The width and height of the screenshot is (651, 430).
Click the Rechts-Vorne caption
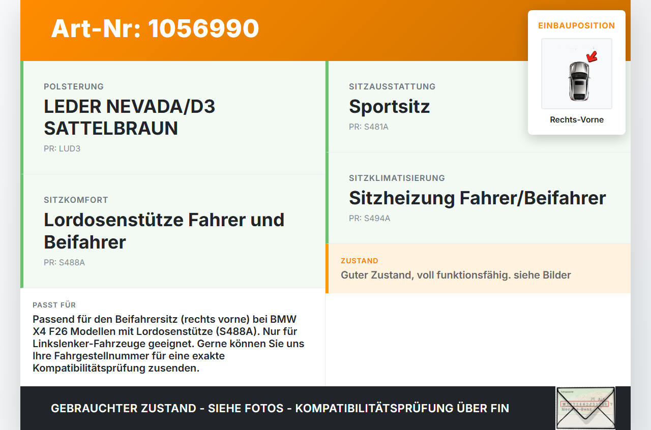click(x=577, y=120)
